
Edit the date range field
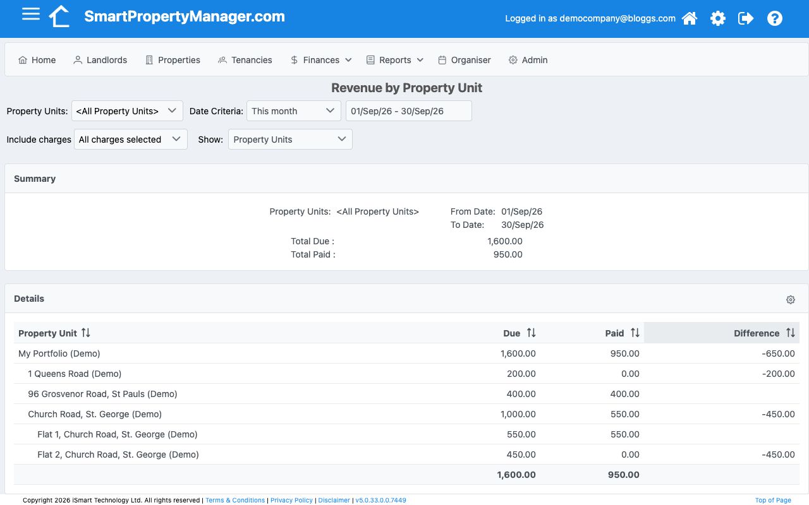pos(409,110)
